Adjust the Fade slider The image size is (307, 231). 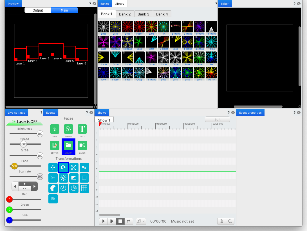(14, 166)
